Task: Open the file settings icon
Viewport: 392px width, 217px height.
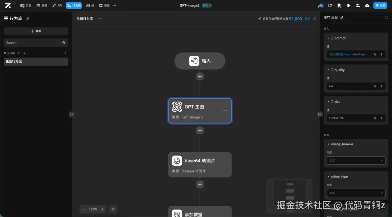Action: [x=339, y=5]
